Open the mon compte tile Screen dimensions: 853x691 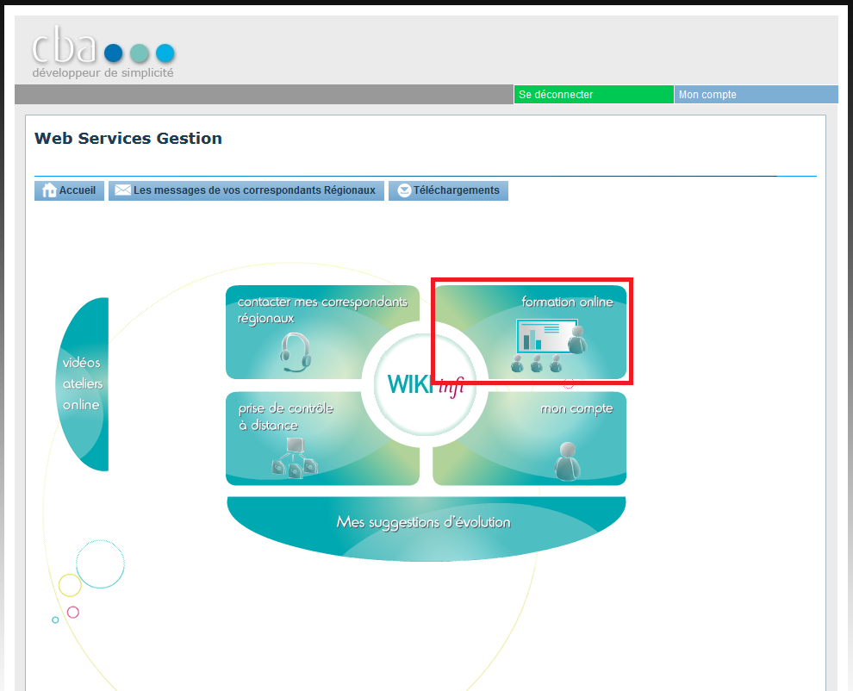pos(530,439)
